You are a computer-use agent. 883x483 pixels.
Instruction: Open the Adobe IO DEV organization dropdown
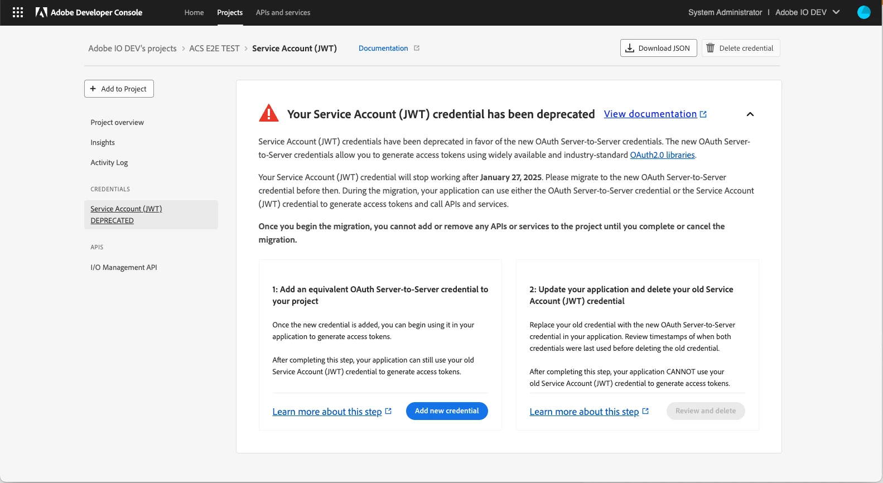807,12
